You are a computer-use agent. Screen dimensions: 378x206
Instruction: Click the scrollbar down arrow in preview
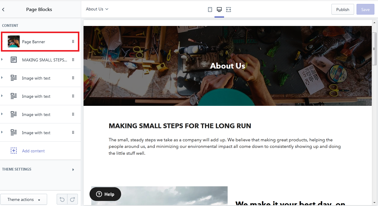click(374, 203)
